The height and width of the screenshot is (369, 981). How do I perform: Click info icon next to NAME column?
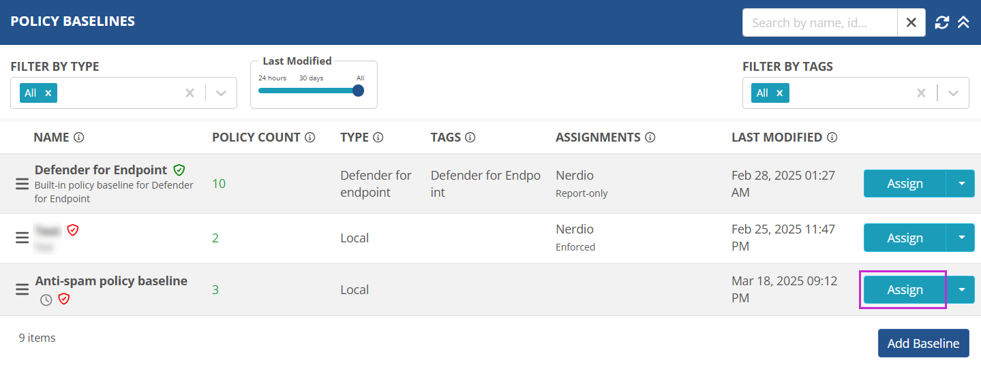tap(79, 138)
